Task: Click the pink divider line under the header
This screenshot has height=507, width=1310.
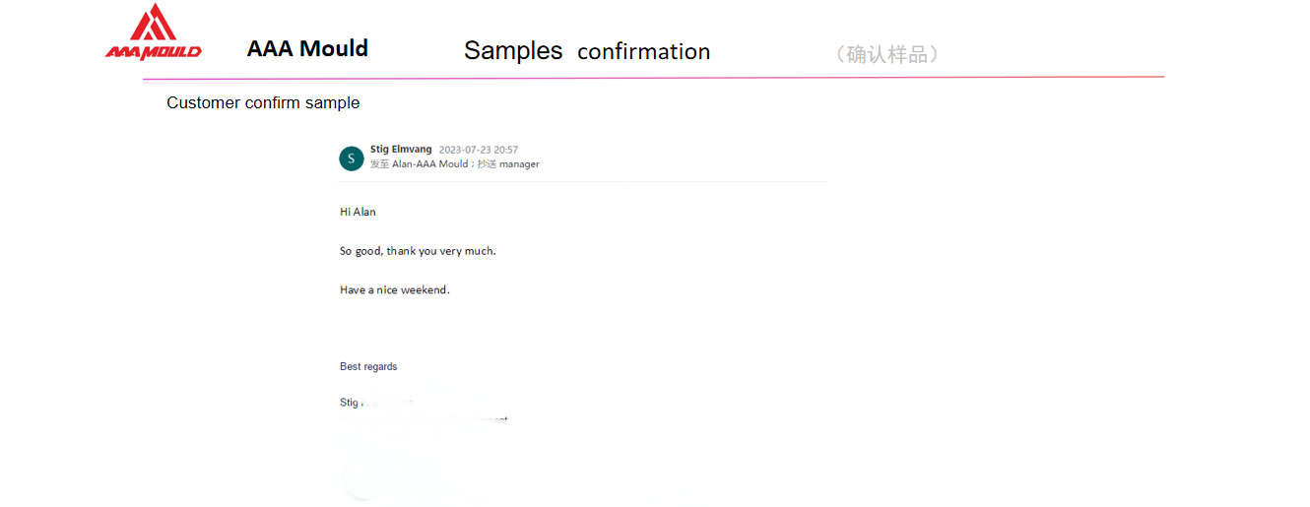Action: pos(653,78)
